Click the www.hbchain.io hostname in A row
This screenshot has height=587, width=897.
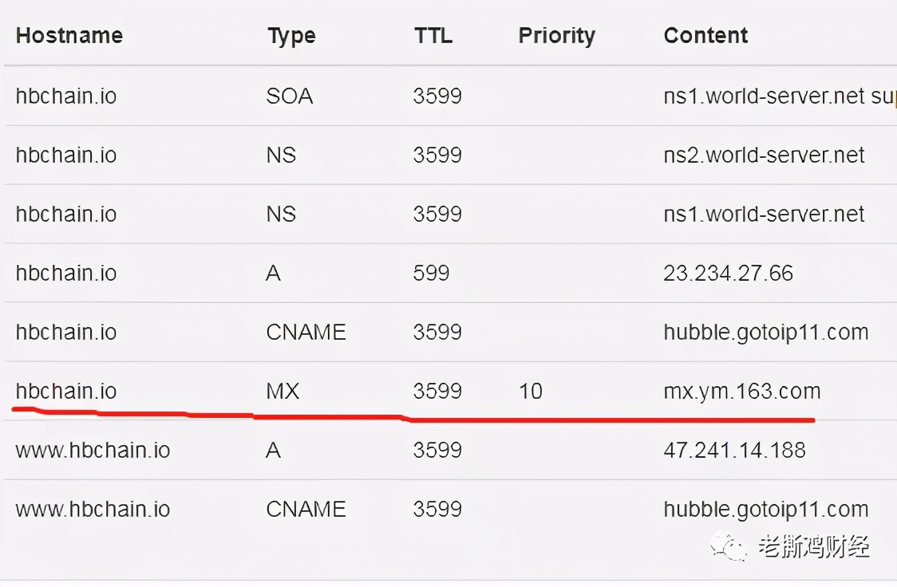click(x=93, y=451)
